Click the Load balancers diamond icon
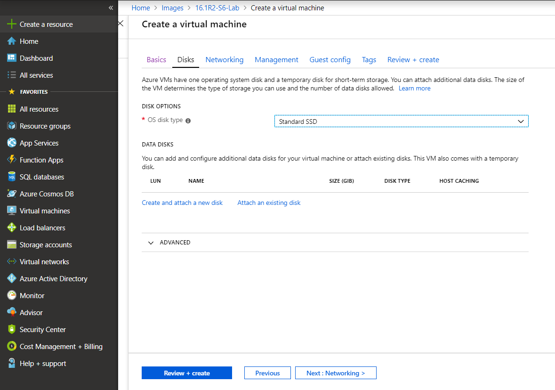 [12, 227]
